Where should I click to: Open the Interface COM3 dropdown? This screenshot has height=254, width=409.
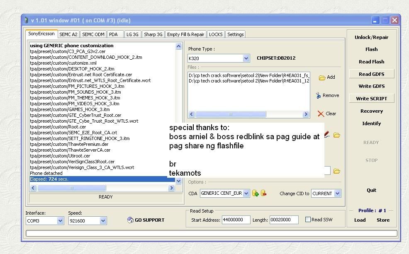click(x=60, y=221)
